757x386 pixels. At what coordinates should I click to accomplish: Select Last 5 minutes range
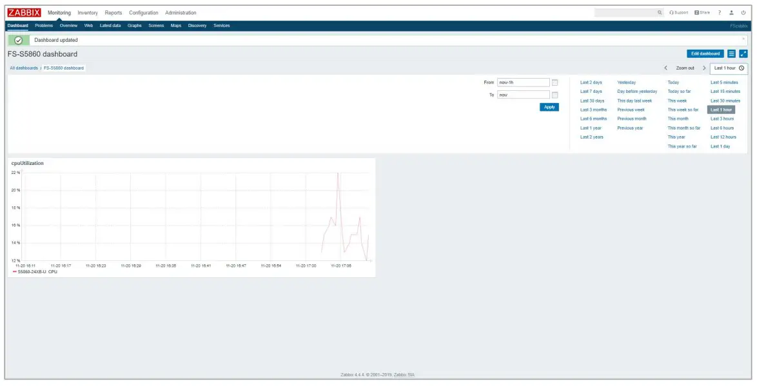coord(724,82)
